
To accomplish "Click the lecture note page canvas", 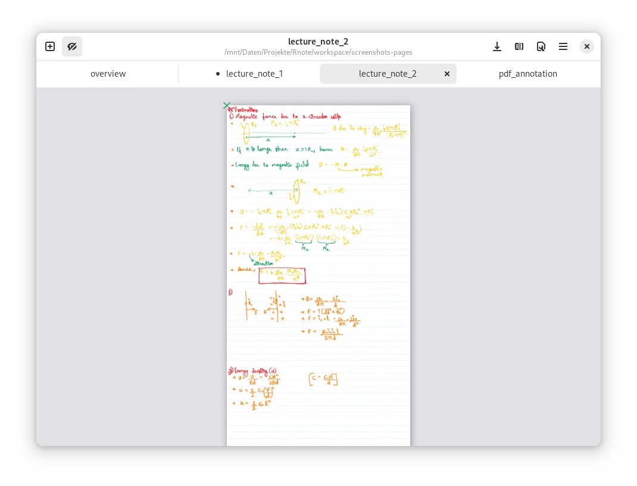I will tap(318, 275).
